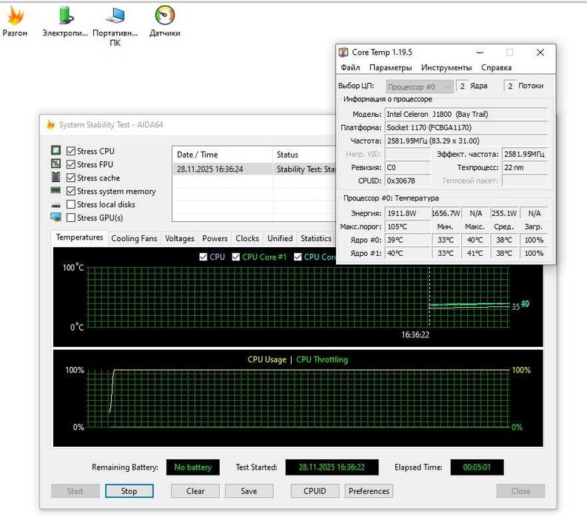The image size is (587, 517).
Task: Click the CPU chip icon beside Stress CPU
Action: pyautogui.click(x=56, y=150)
